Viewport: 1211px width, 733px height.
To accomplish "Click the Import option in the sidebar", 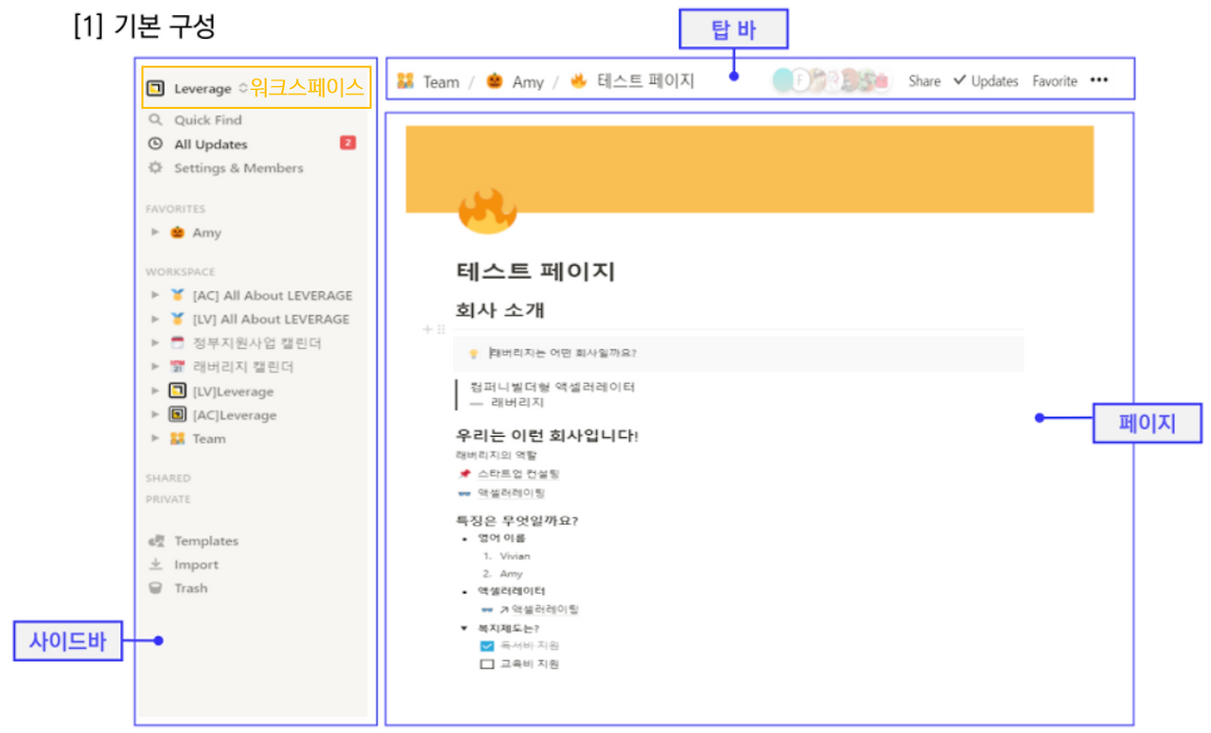I will (x=197, y=564).
